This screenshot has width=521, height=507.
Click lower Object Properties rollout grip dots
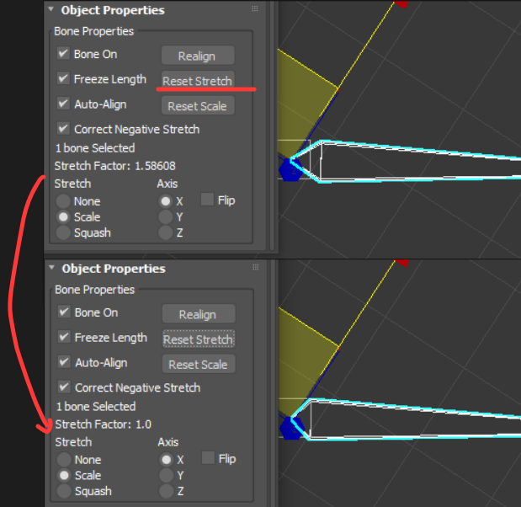tap(256, 267)
